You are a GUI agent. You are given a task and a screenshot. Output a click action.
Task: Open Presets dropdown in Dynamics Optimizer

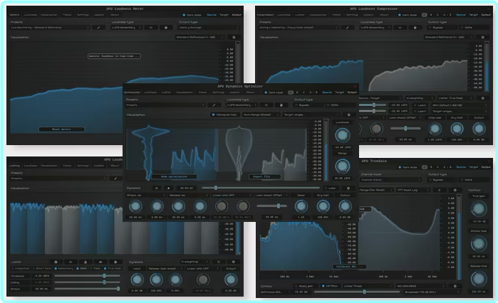tap(165, 105)
